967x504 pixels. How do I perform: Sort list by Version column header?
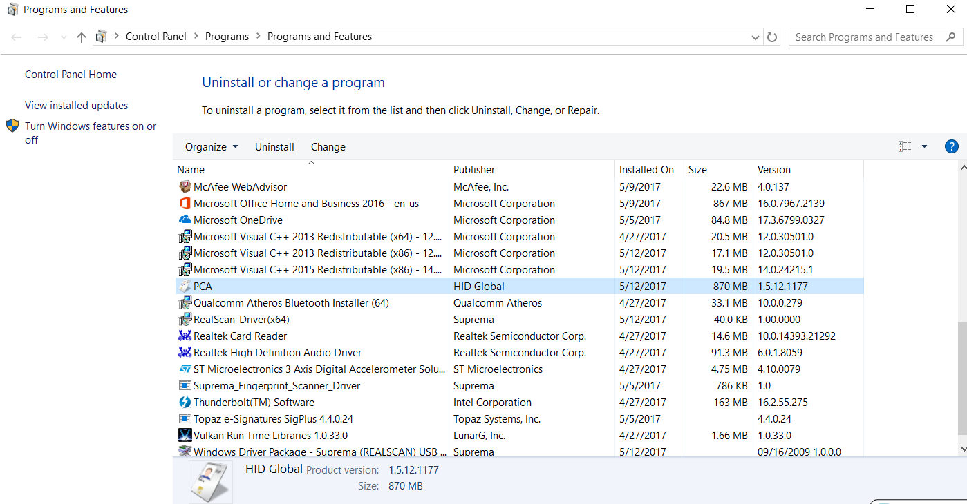pos(808,169)
